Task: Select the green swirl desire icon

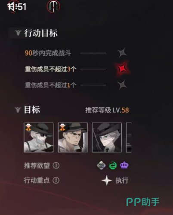Action: coord(113,165)
